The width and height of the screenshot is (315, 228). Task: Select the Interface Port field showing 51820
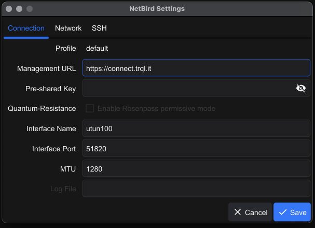coord(196,149)
